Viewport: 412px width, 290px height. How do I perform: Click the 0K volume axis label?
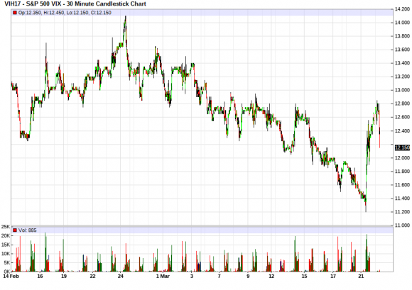click(6, 272)
